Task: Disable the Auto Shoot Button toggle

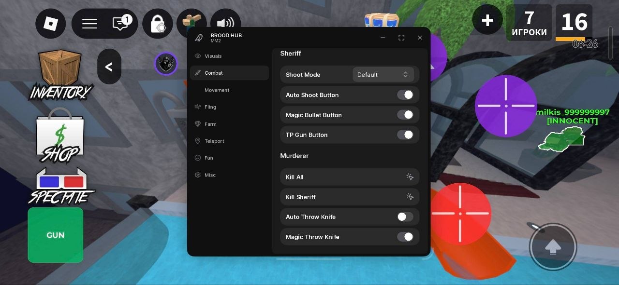Action: [x=405, y=95]
